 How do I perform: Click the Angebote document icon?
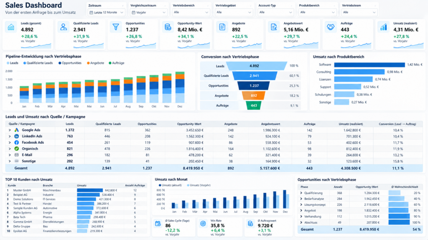coord(222,27)
